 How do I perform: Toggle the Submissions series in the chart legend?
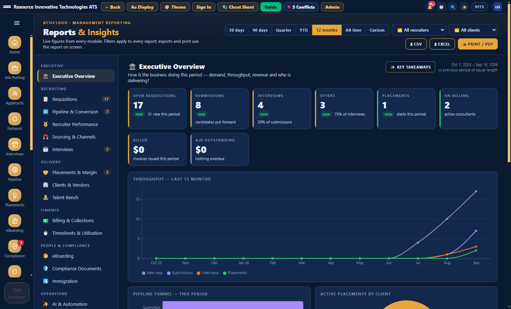[180, 273]
